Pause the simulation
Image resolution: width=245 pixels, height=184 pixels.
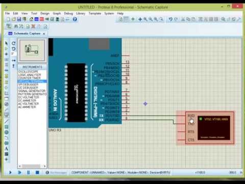tap(28, 173)
